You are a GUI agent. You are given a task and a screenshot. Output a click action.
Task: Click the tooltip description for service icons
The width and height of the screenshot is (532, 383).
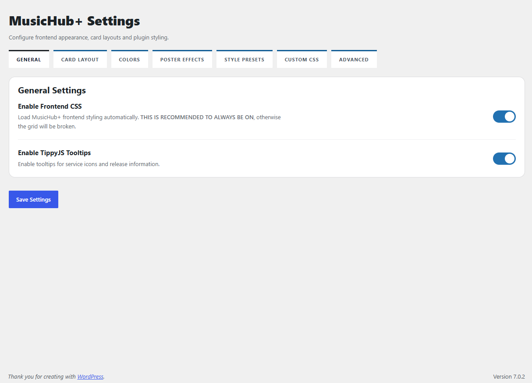[89, 164]
